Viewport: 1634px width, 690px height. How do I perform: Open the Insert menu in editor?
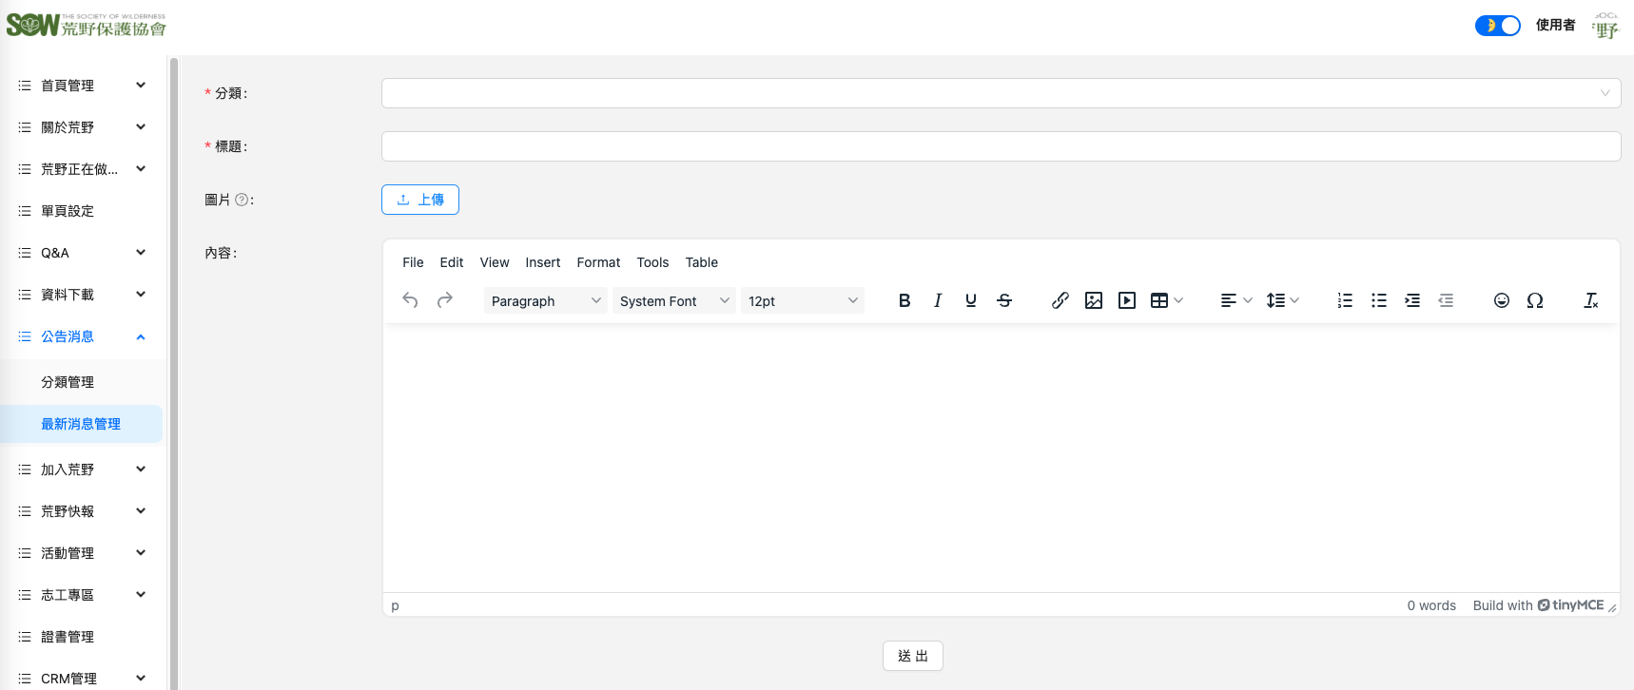click(542, 262)
